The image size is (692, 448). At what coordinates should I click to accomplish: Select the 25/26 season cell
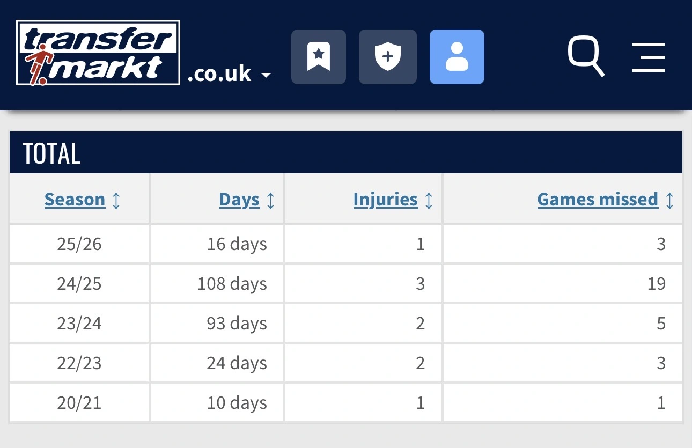pos(79,244)
